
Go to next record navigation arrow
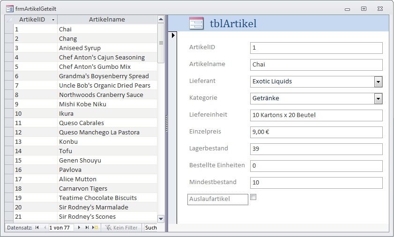pyautogui.click(x=79, y=228)
